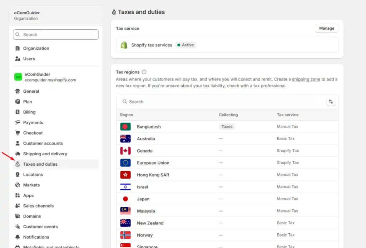Follow the shipping zone link

306,79
